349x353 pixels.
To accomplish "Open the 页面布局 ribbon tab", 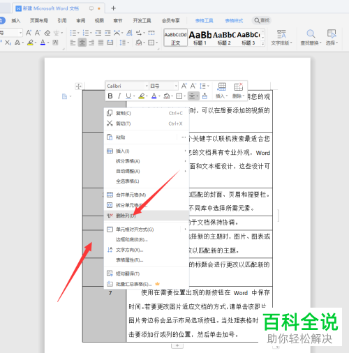I will point(39,21).
